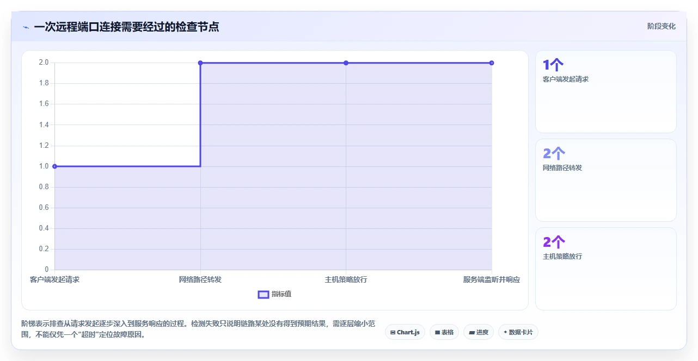The width and height of the screenshot is (698, 361).
Task: Click the 客户端发起请求 x-axis label
Action: (54, 279)
